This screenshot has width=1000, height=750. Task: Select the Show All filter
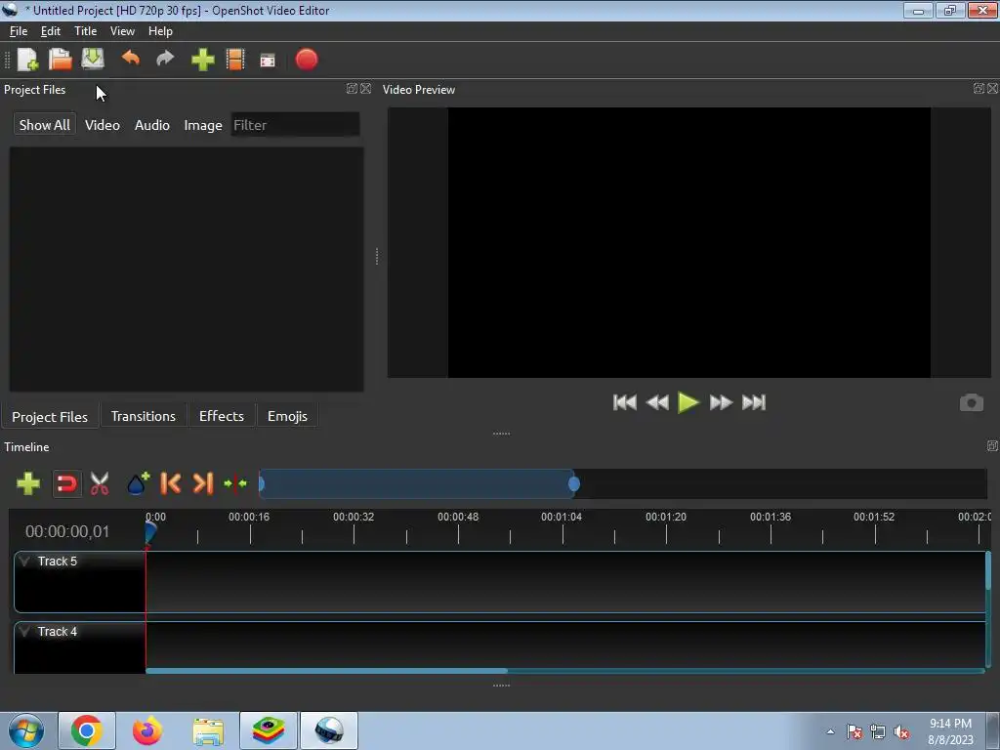tap(45, 125)
